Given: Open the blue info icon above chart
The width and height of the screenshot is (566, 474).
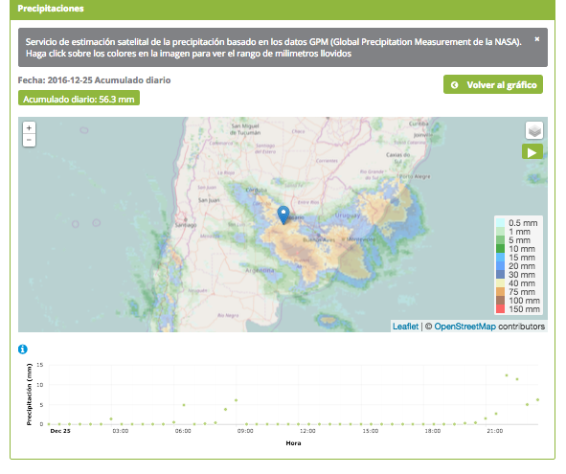Looking at the screenshot, I should [x=22, y=350].
